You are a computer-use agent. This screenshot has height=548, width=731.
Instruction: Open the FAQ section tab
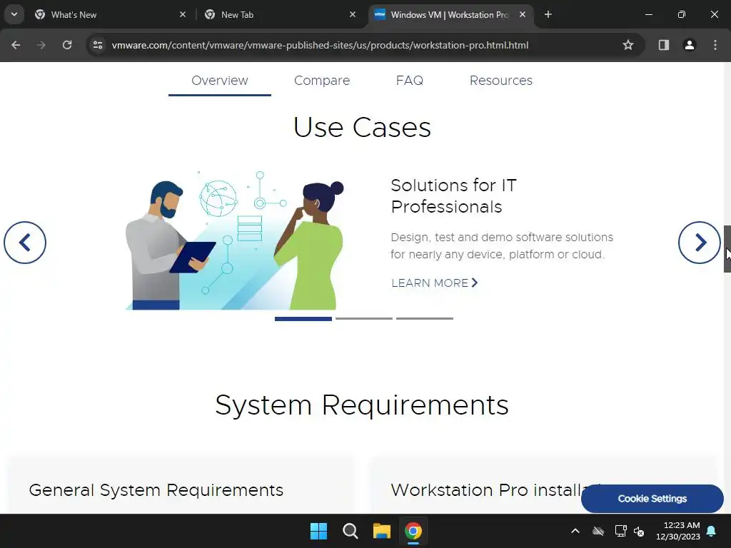pos(409,81)
